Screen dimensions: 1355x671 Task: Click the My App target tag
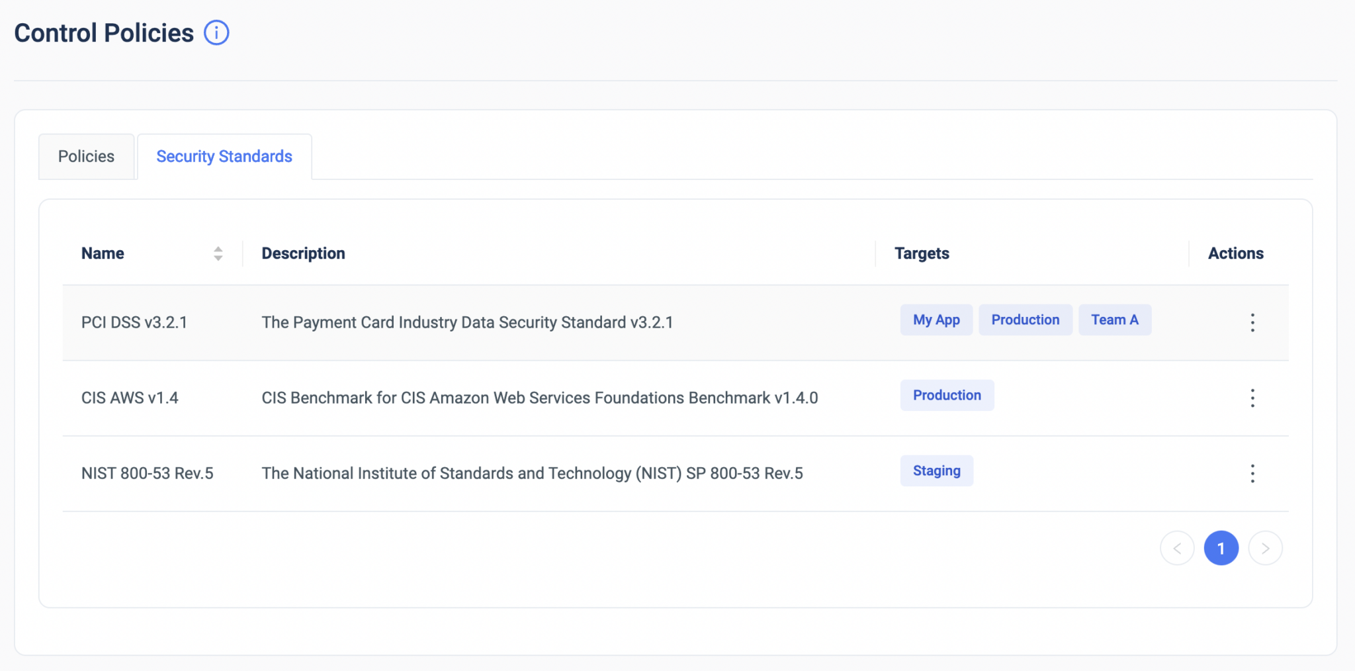click(936, 320)
